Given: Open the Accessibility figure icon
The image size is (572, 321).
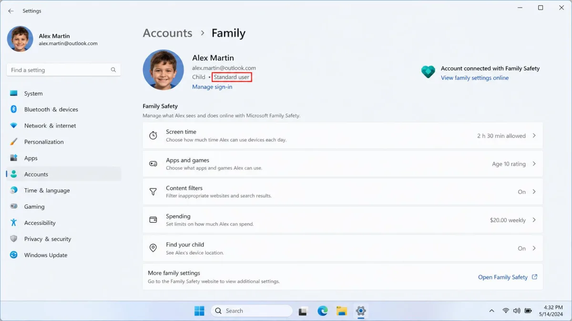Looking at the screenshot, I should 14,223.
